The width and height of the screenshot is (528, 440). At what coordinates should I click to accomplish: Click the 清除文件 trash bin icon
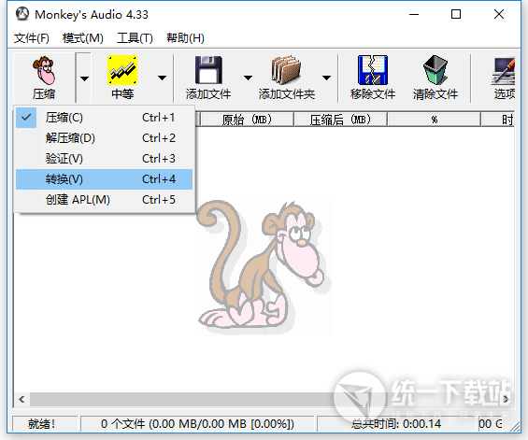pyautogui.click(x=435, y=70)
